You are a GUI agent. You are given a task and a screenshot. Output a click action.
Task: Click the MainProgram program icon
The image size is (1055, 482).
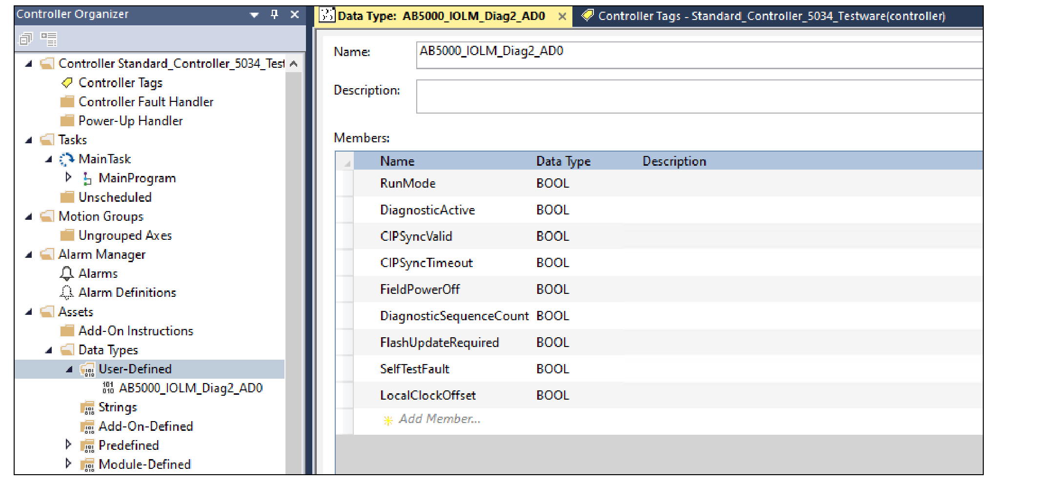click(x=87, y=178)
